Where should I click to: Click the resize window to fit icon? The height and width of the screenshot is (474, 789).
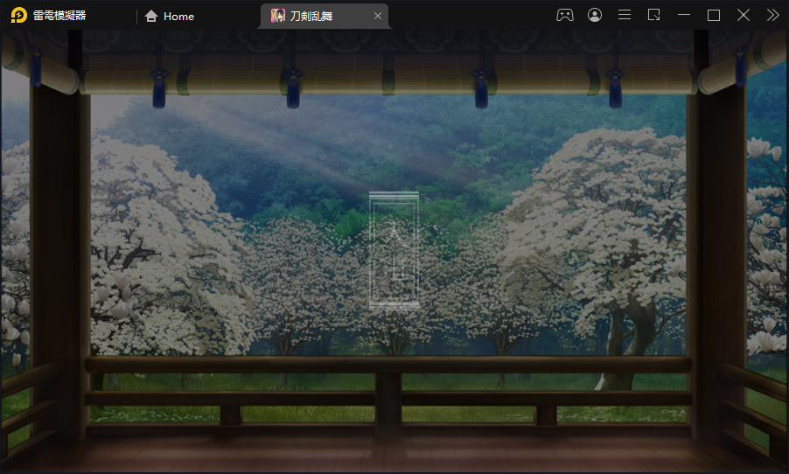click(x=653, y=15)
